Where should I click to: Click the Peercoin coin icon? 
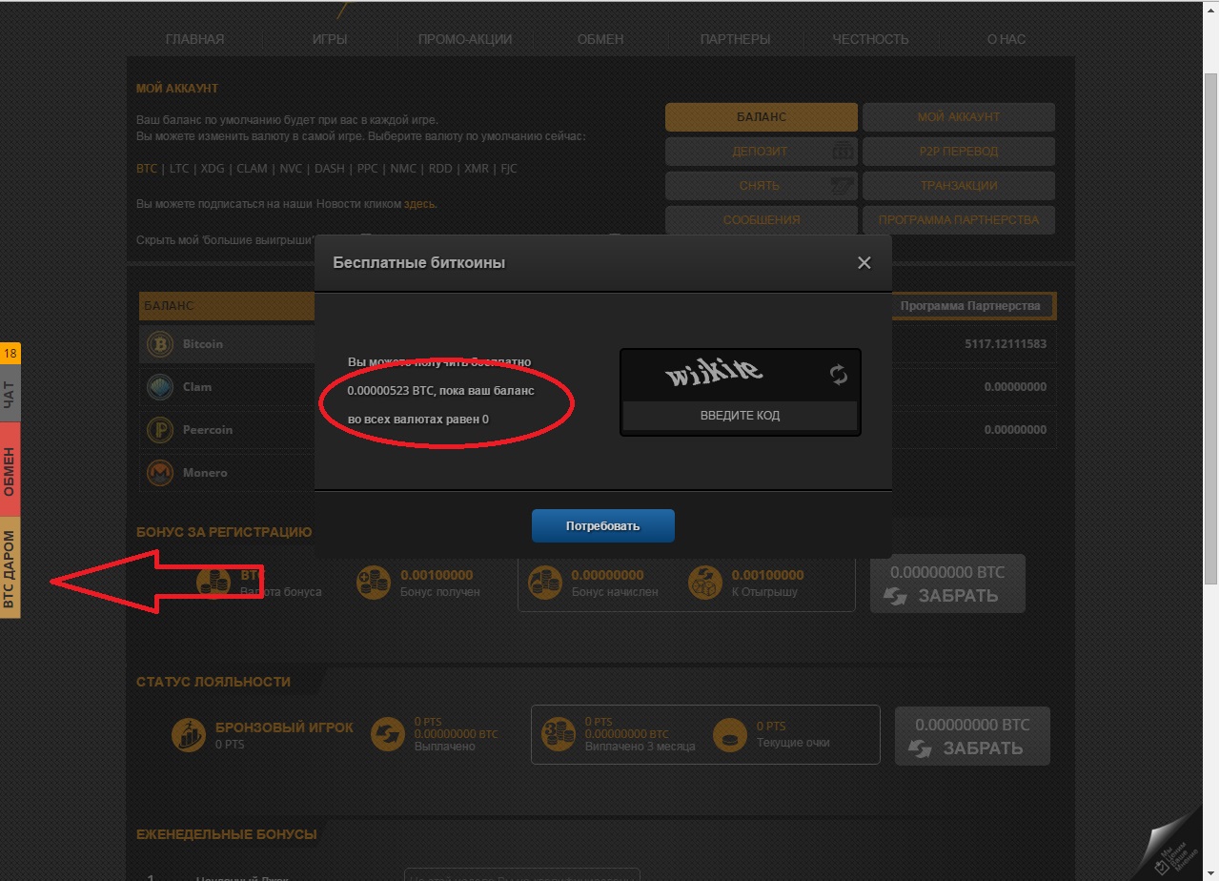159,430
